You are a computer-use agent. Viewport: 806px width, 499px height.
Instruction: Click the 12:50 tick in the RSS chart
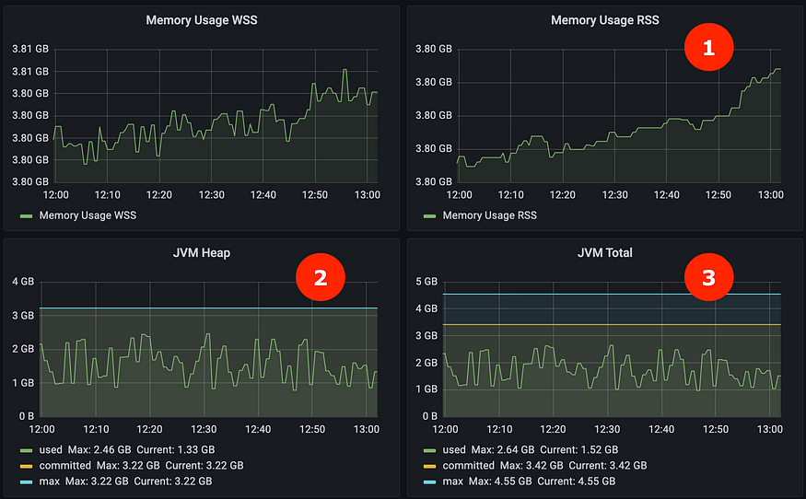click(718, 195)
